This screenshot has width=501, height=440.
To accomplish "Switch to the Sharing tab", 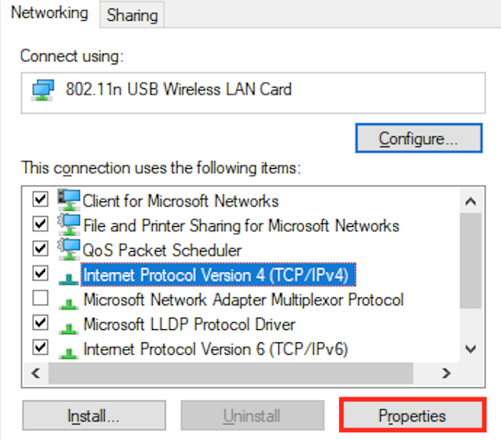I will (132, 15).
